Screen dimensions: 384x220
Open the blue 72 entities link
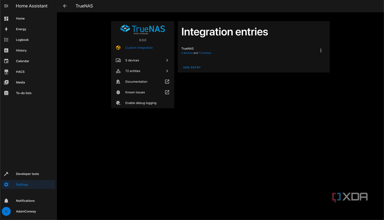tap(205, 53)
